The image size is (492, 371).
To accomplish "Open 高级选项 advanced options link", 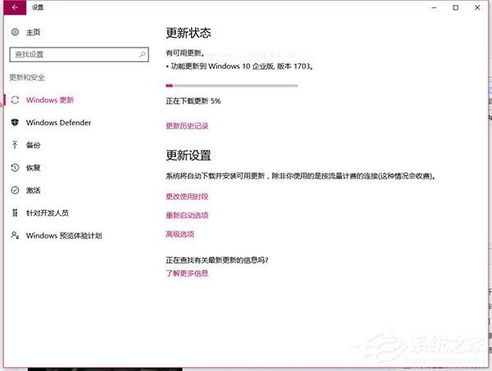I will pos(180,233).
